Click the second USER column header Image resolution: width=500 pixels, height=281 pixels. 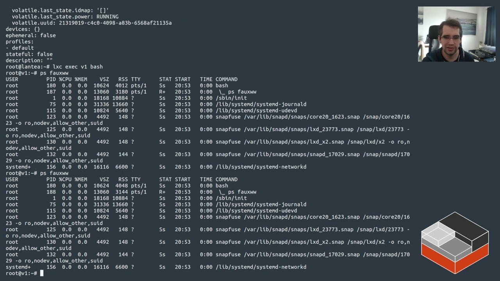12,180
